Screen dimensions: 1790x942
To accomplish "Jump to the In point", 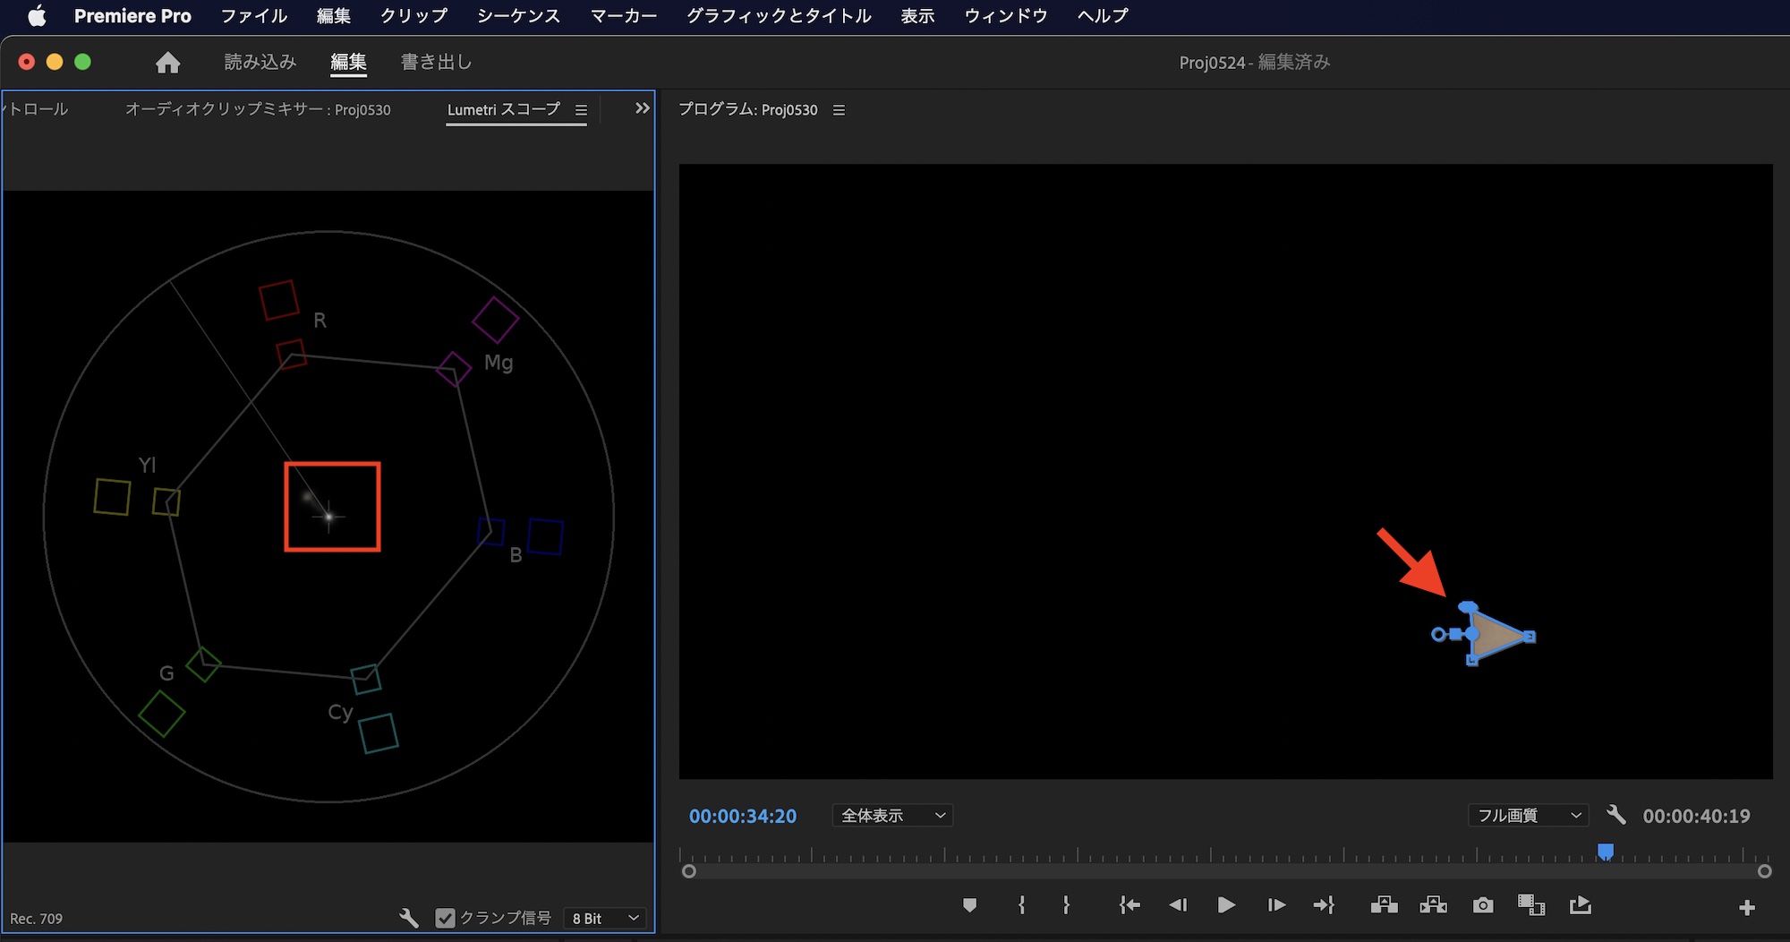I will 1129,905.
